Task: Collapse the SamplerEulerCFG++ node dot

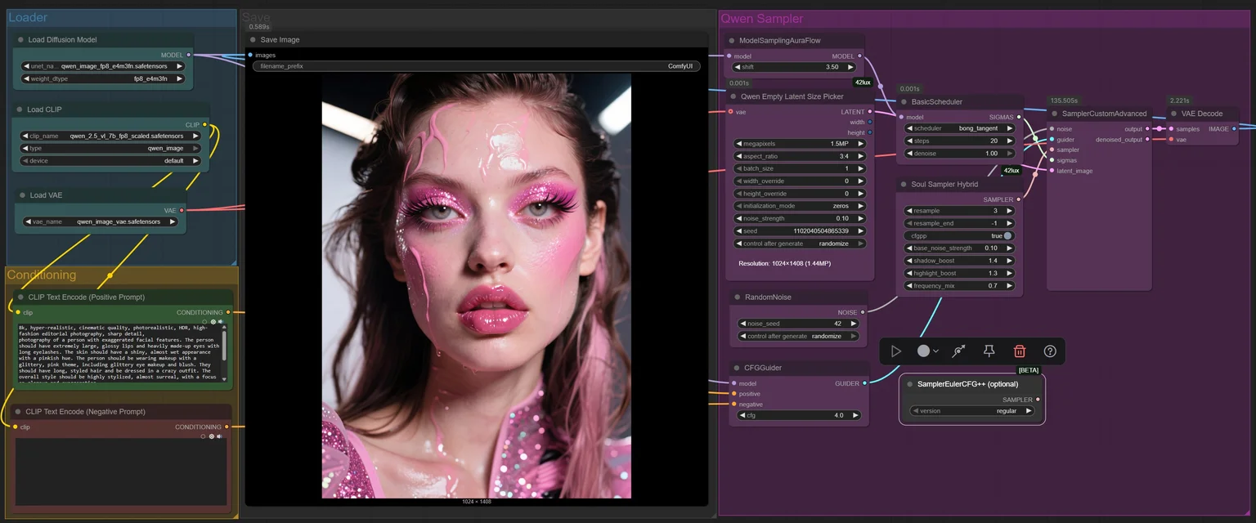Action: click(x=909, y=384)
